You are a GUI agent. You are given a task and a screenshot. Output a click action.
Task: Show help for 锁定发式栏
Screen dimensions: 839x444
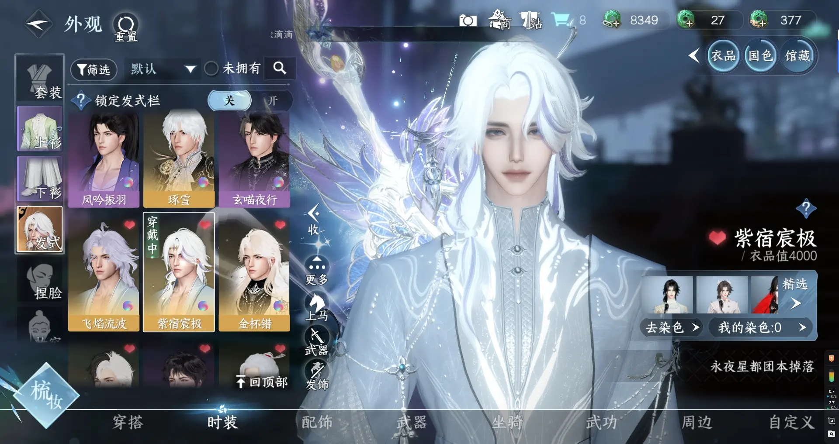point(81,100)
